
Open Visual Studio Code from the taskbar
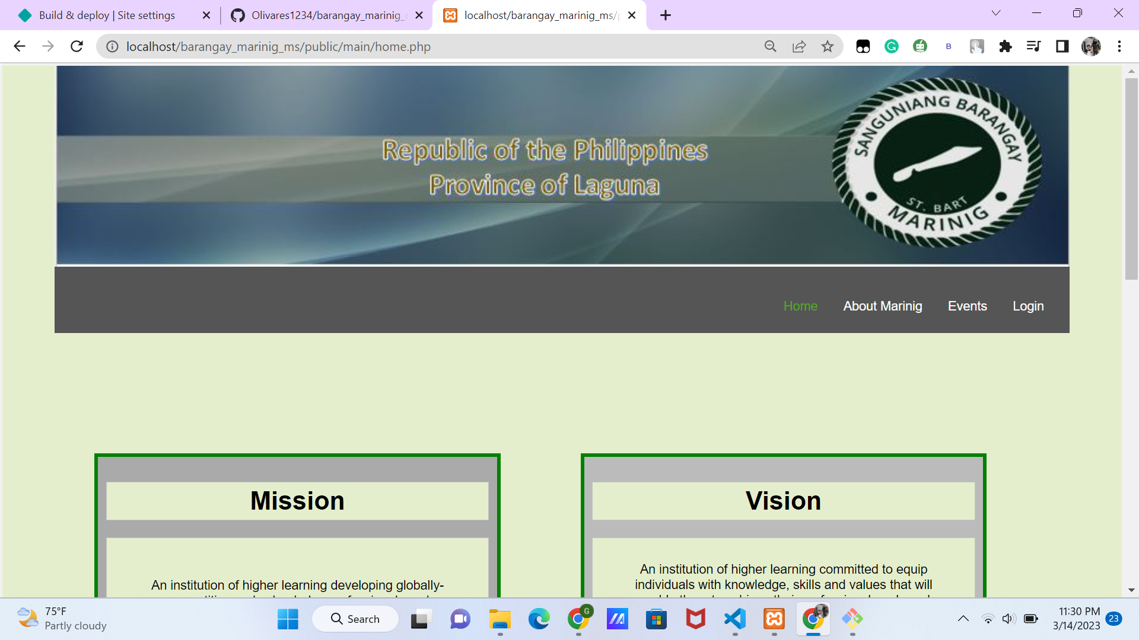tap(734, 619)
